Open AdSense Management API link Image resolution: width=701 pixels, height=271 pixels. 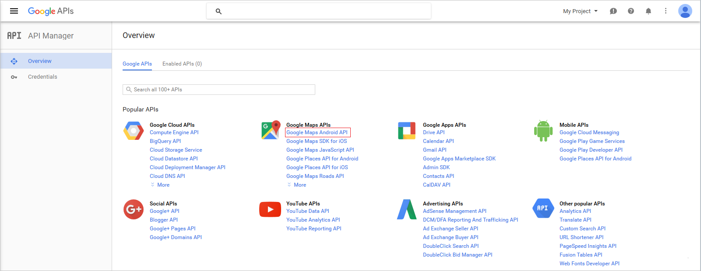pos(454,211)
